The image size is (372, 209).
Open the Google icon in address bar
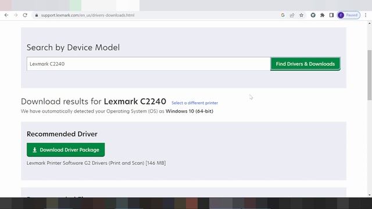[x=282, y=15]
